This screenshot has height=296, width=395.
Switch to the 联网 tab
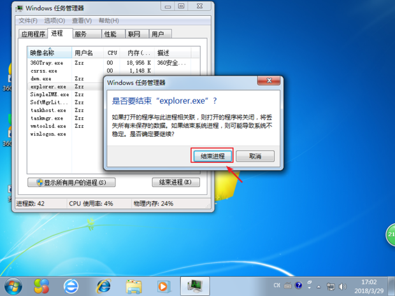click(137, 34)
